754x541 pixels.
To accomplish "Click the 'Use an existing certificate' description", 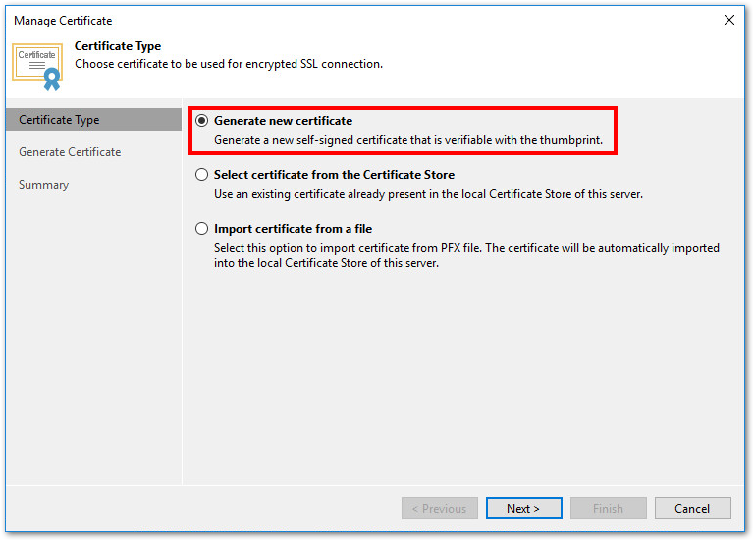I will 428,194.
